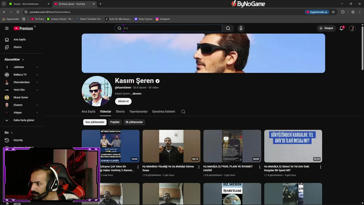This screenshot has height=205, width=364.
Task: Click the browser address bar URL
Action: [50, 12]
